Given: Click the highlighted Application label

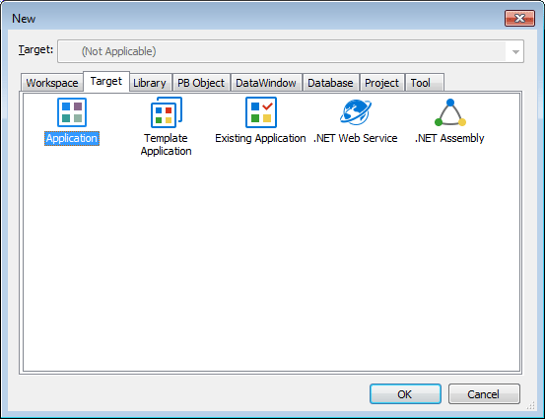Looking at the screenshot, I should click(72, 138).
